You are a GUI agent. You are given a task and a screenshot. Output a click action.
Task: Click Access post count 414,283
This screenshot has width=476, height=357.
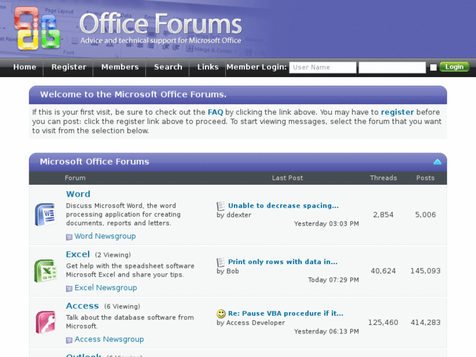point(426,323)
